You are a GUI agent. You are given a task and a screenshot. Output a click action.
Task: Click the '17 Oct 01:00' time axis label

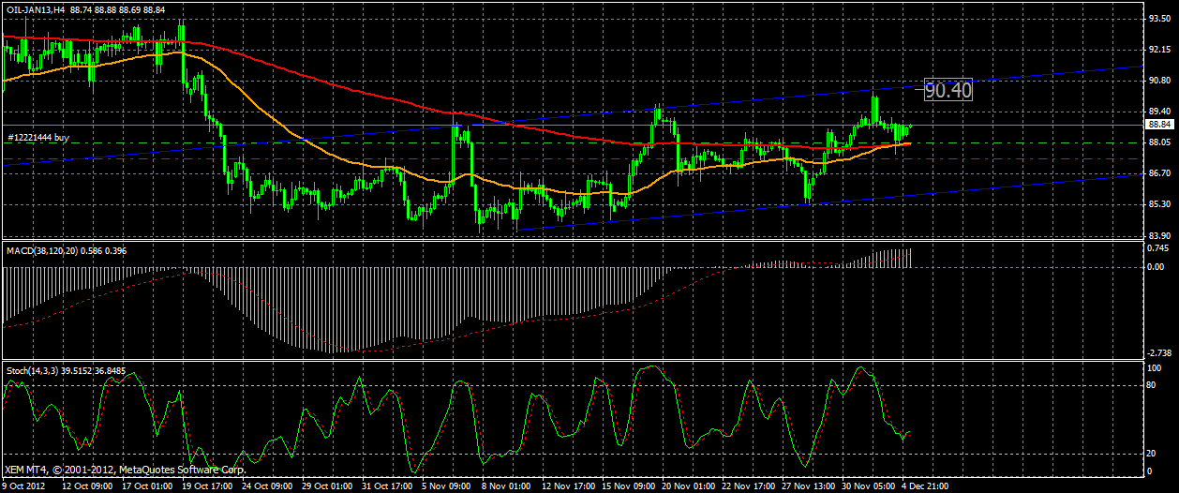(147, 486)
